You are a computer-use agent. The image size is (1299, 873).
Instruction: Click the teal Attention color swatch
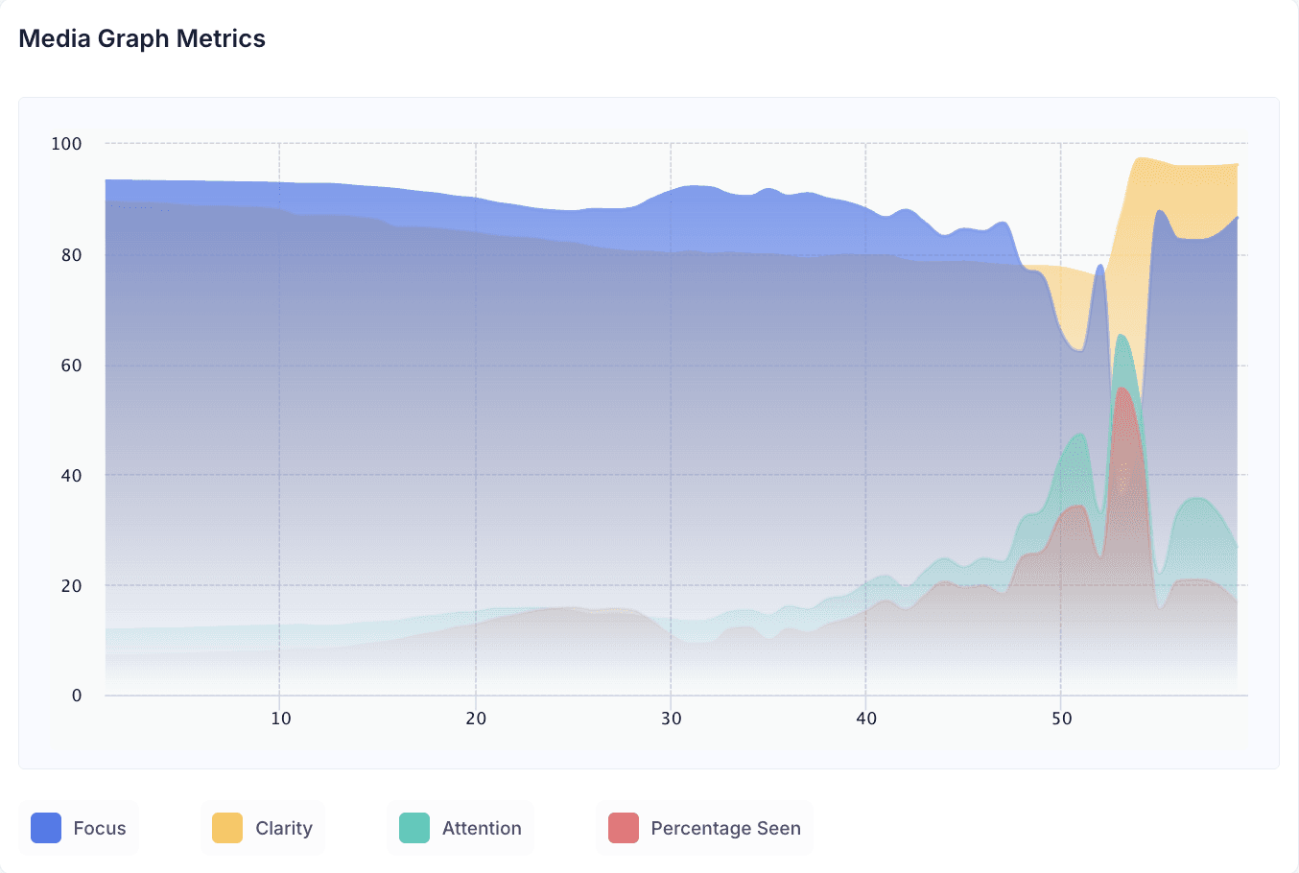414,828
